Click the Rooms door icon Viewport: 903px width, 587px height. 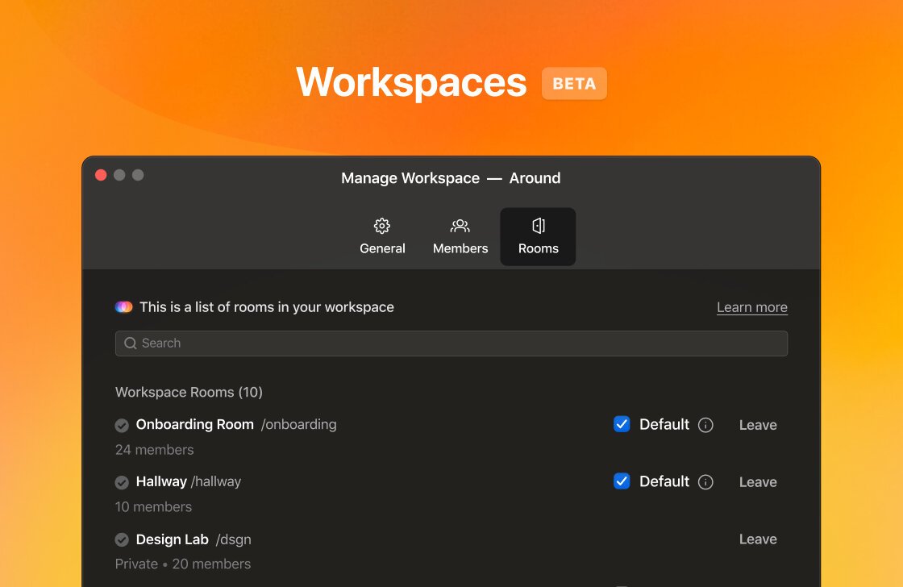coord(539,226)
